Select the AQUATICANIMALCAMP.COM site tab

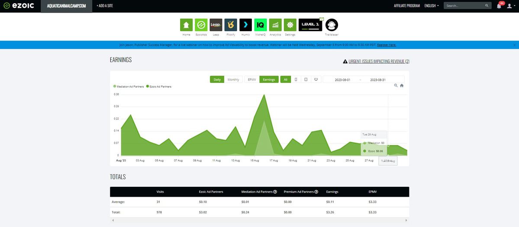click(x=67, y=6)
